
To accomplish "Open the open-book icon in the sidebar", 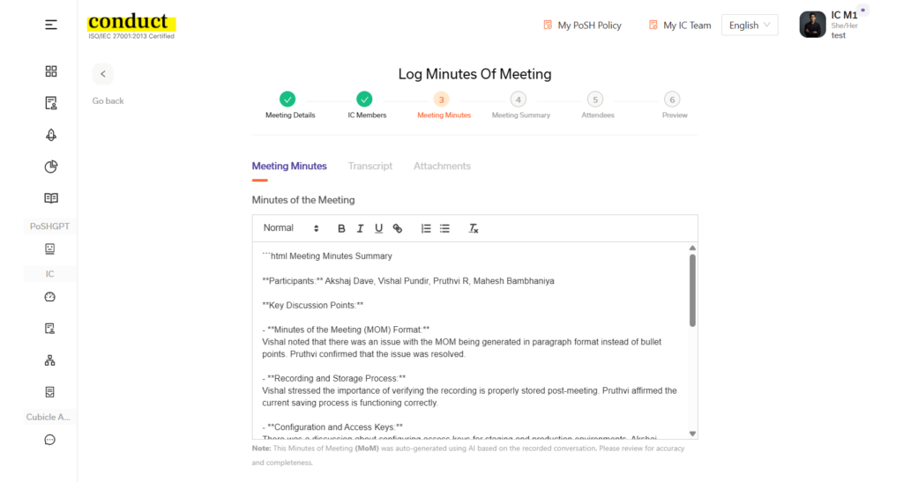I will 51,198.
